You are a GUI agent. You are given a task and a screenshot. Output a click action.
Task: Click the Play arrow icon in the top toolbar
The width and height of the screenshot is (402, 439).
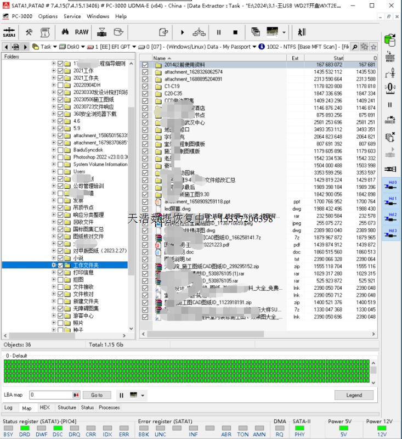(183, 32)
